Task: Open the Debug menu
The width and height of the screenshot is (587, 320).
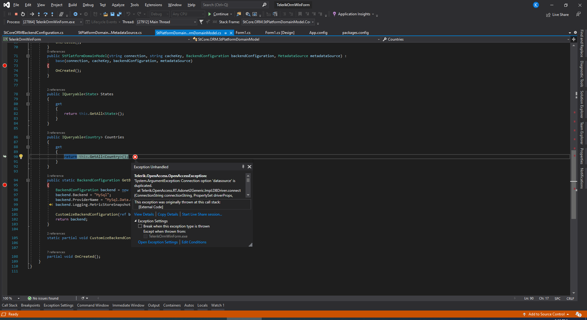Action: pos(88,5)
